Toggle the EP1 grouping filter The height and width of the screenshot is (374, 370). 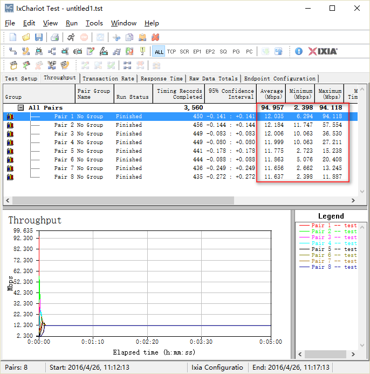click(197, 52)
